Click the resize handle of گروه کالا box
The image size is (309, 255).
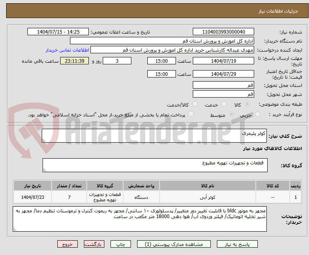click(45, 170)
